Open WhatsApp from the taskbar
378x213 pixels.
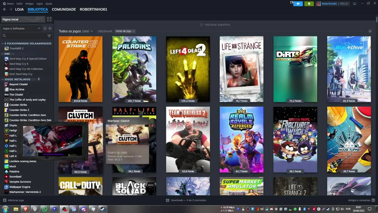pos(45,209)
